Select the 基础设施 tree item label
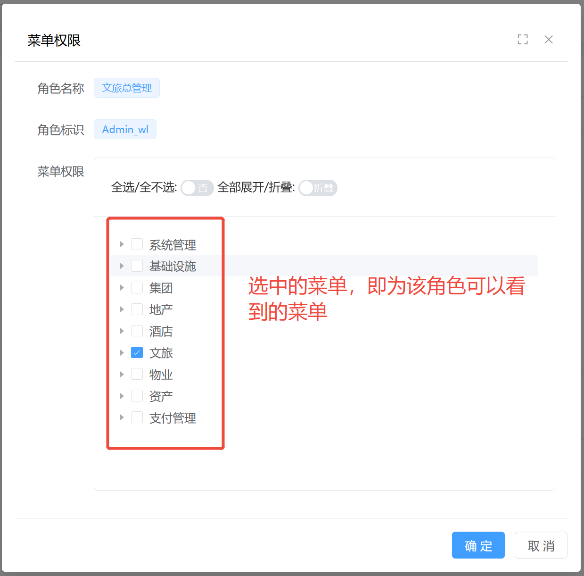Image resolution: width=584 pixels, height=576 pixels. [173, 267]
